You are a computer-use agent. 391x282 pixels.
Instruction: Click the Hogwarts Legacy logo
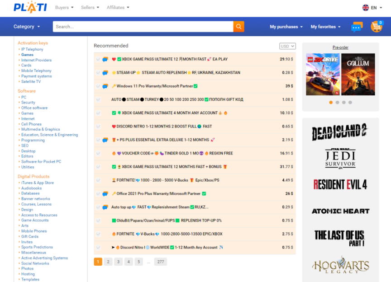click(340, 265)
